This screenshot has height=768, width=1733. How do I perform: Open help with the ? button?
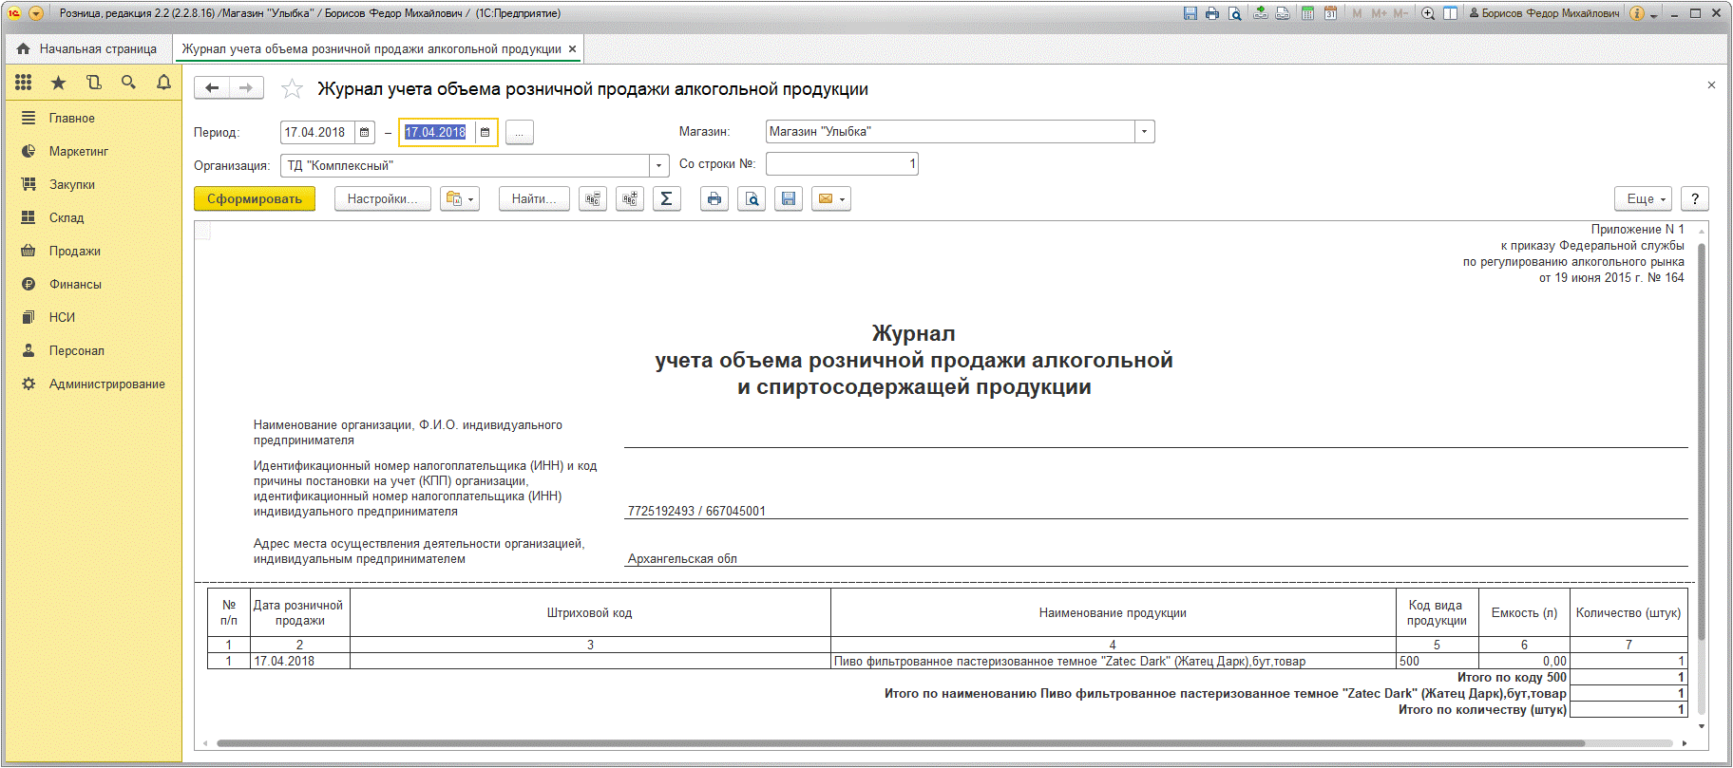coord(1695,199)
